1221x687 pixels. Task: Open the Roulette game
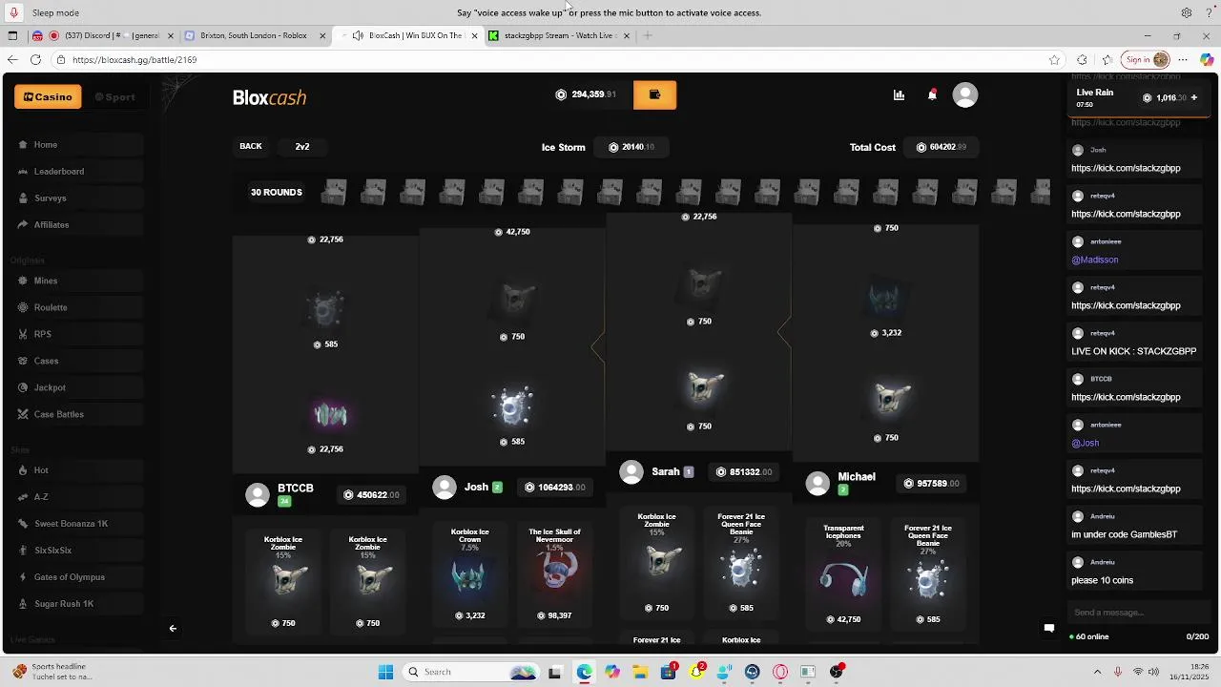tap(78, 307)
